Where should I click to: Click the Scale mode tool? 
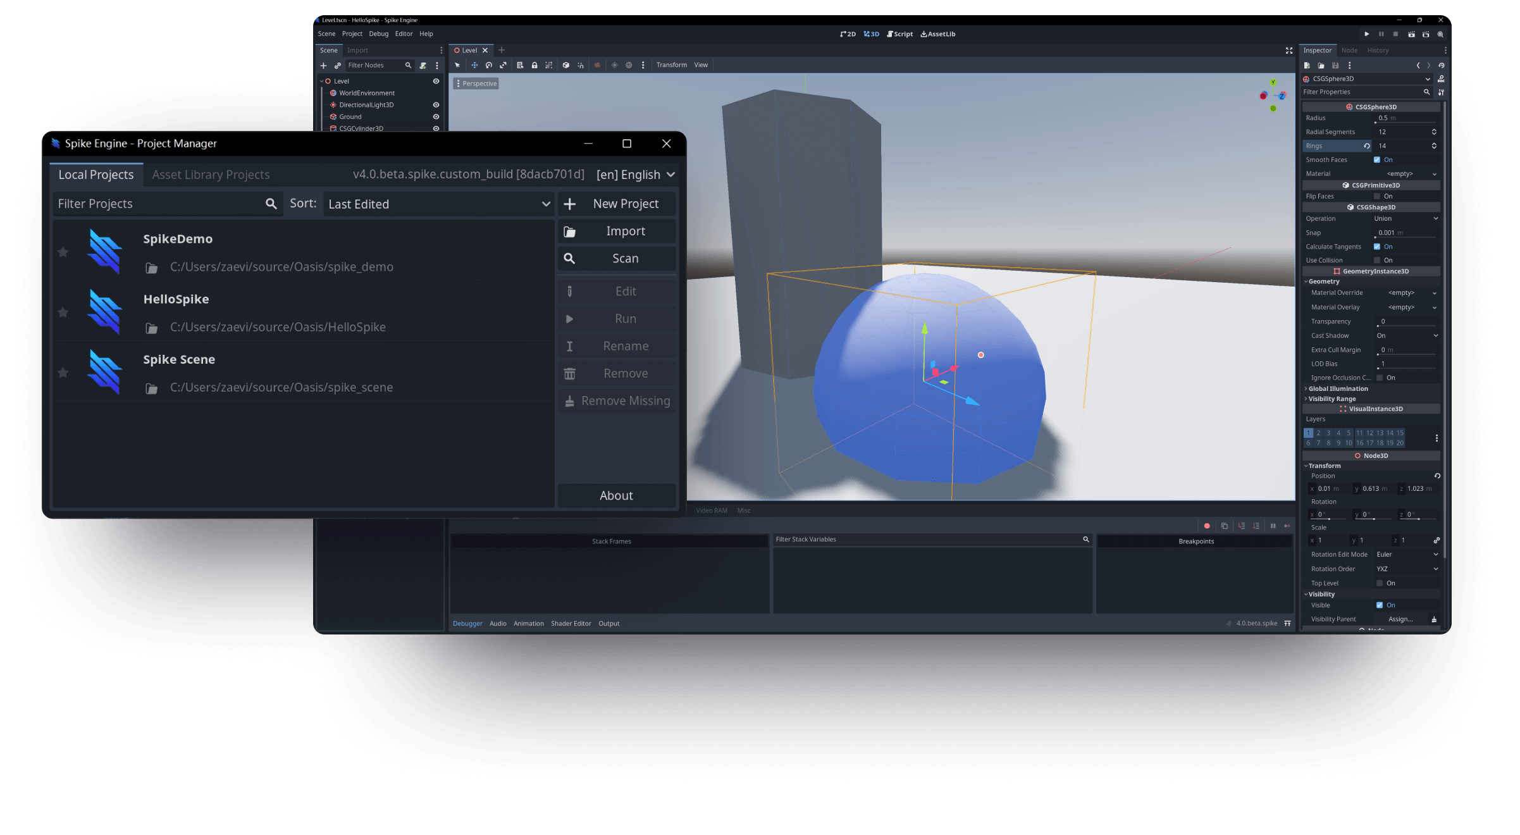pos(504,65)
